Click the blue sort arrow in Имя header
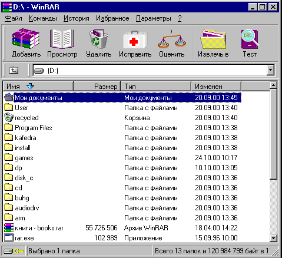The height and width of the screenshot is (258, 282). coord(30,86)
